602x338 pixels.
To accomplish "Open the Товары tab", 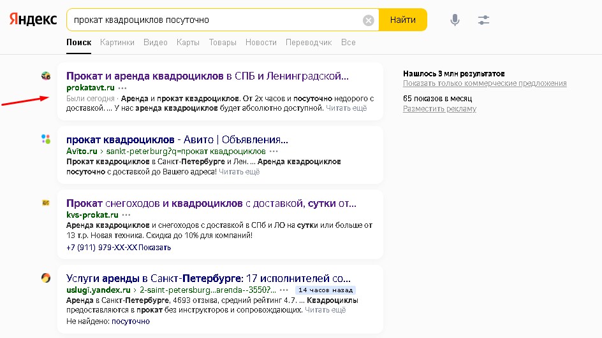I will (x=223, y=42).
